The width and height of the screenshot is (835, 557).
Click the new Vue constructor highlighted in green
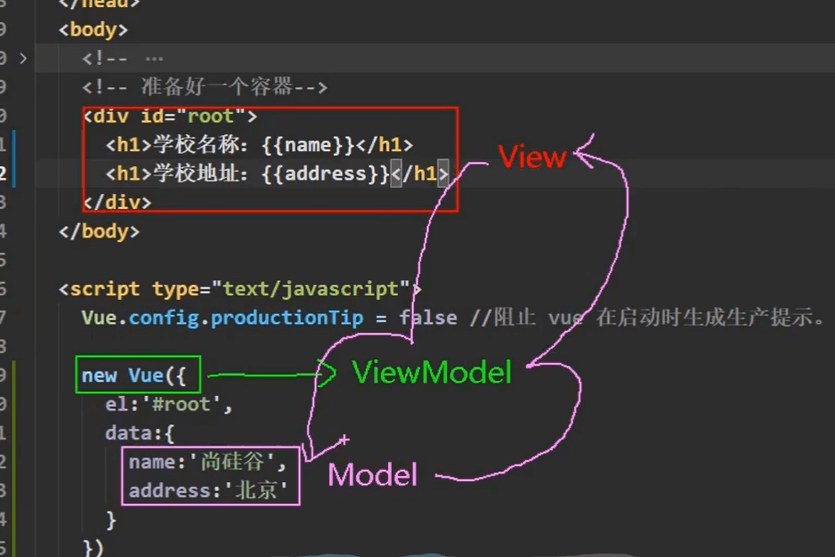(x=134, y=375)
